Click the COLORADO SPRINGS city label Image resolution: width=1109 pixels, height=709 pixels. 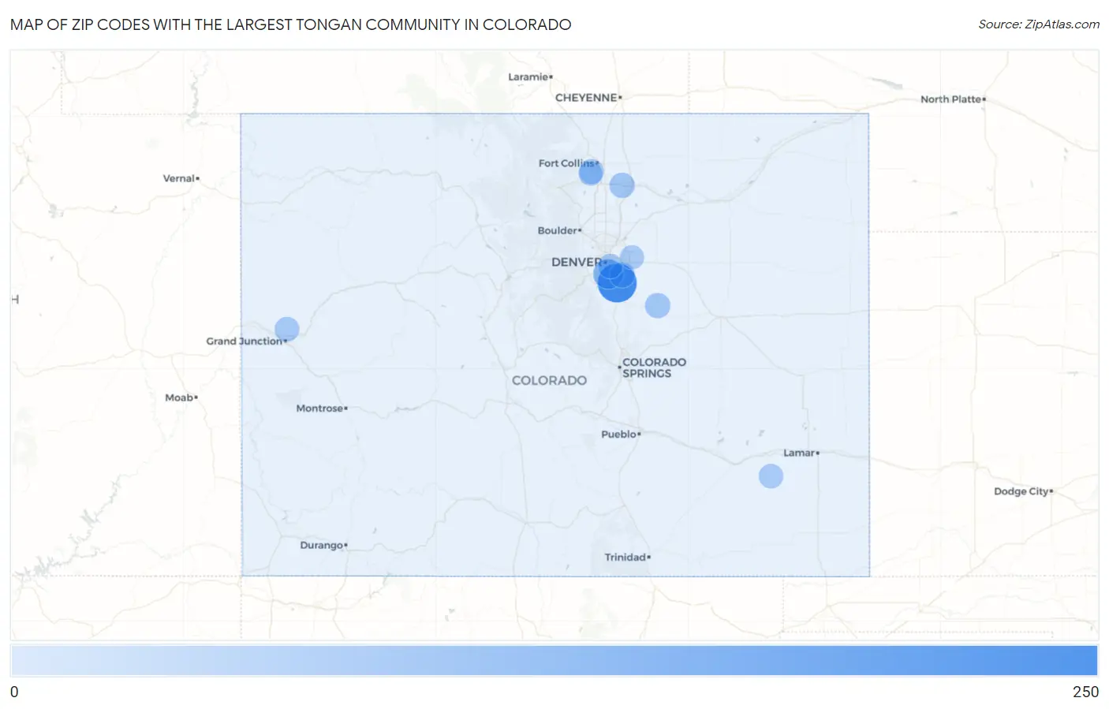[x=654, y=368]
